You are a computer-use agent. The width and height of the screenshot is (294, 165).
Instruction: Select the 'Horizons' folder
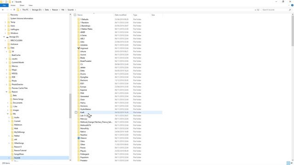pyautogui.click(x=84, y=106)
